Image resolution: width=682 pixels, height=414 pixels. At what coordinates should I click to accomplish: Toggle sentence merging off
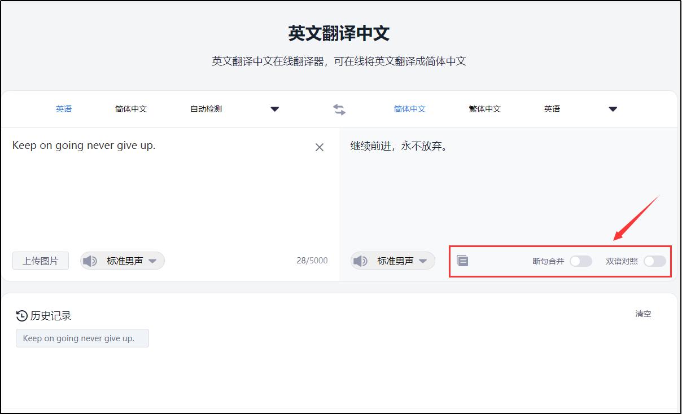click(x=581, y=261)
